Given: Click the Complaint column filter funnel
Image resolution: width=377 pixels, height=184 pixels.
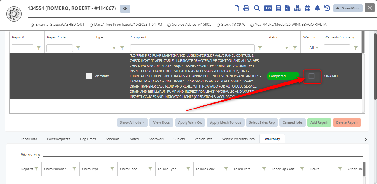Looking at the screenshot, I should coord(260,48).
